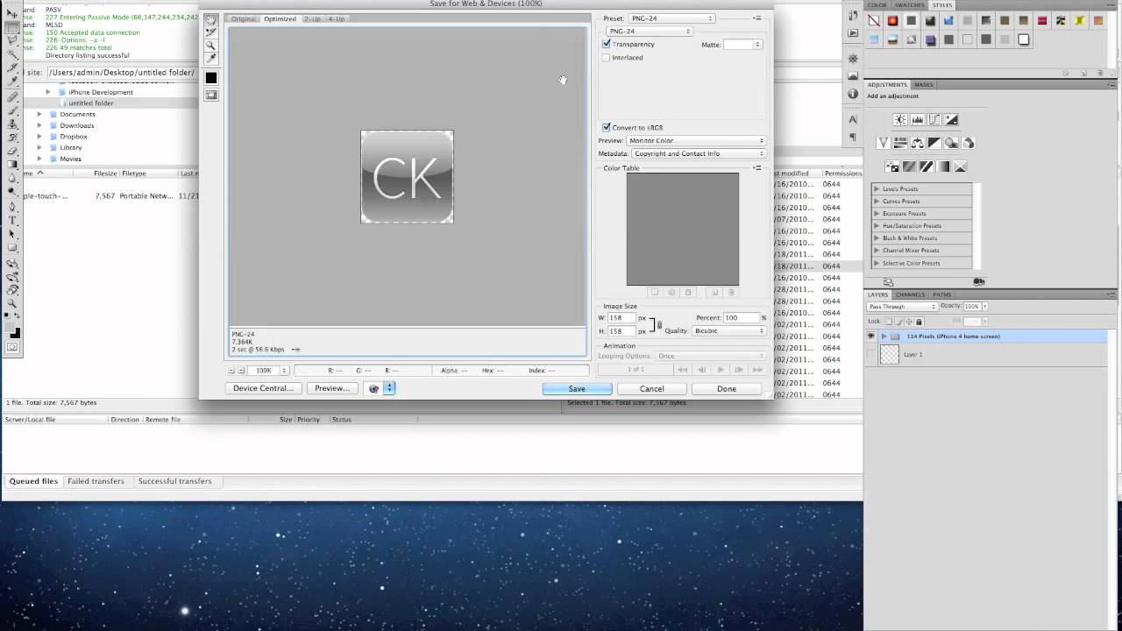Click the Cancel button
The image size is (1122, 631).
coord(652,389)
